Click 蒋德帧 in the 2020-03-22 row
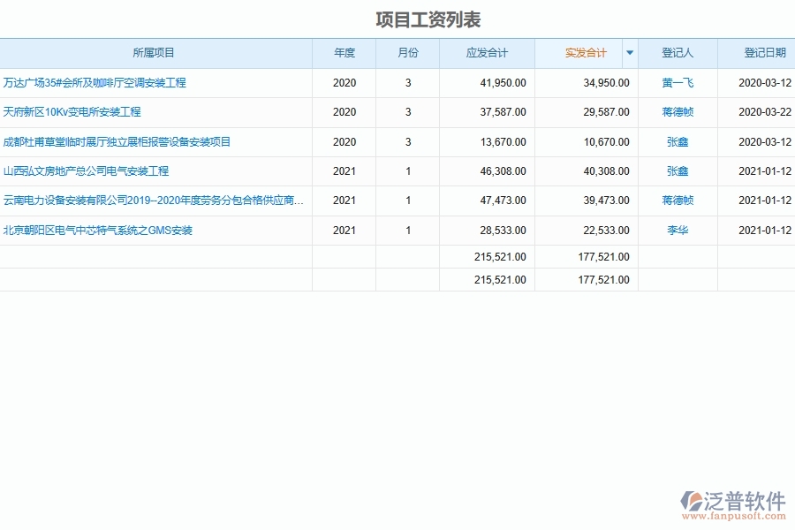Viewport: 795px width, 530px height. tap(678, 112)
